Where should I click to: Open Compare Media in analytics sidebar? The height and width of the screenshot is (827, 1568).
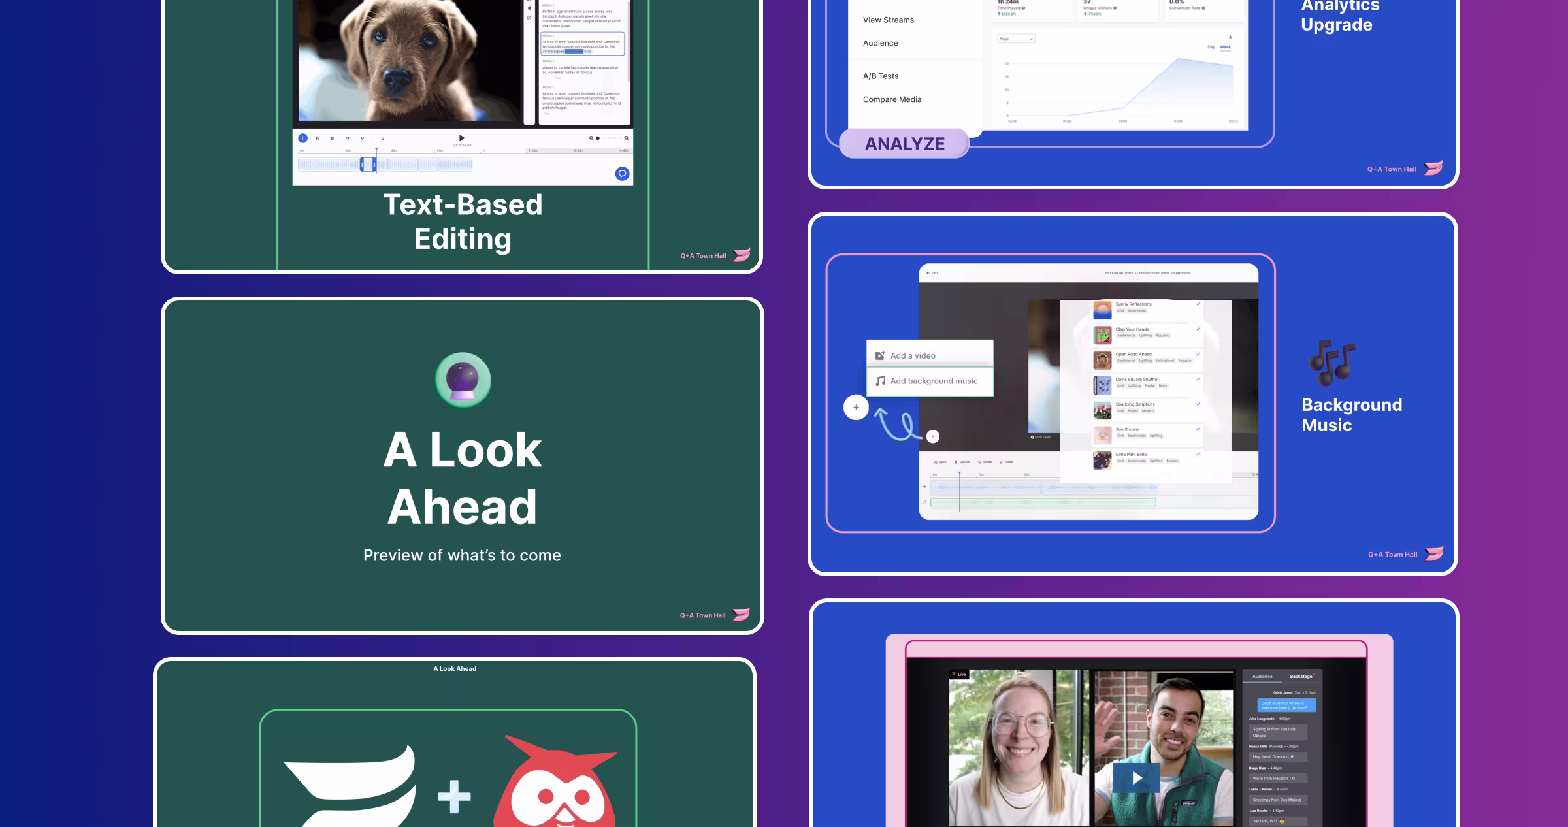892,99
